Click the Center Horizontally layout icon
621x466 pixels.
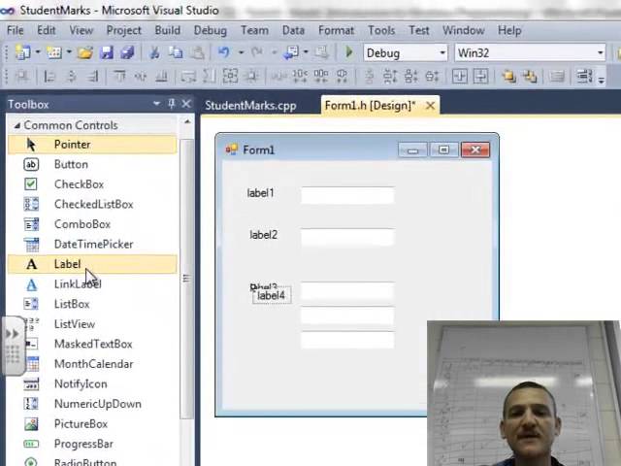(x=459, y=76)
